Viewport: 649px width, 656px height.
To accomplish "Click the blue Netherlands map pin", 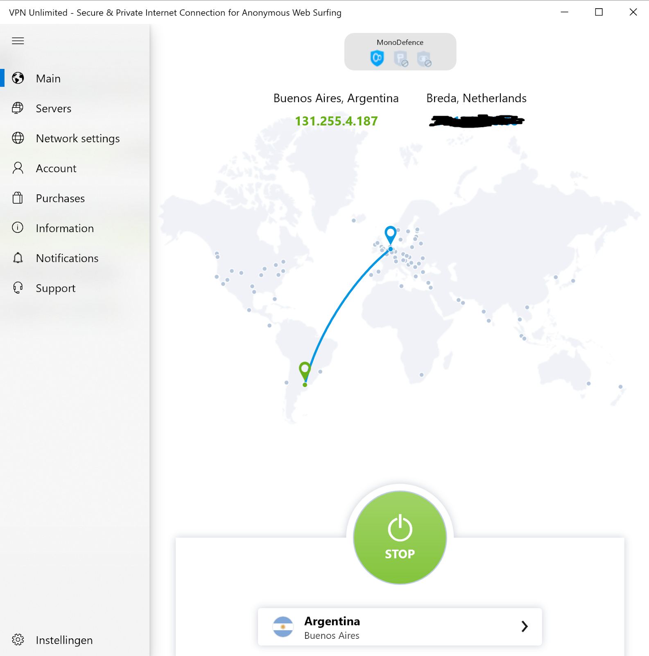I will click(391, 235).
